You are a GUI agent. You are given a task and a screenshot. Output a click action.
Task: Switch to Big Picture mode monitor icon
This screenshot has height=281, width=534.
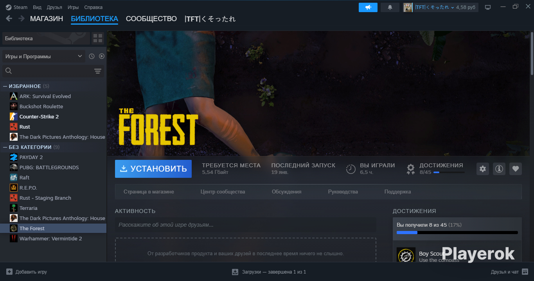[488, 7]
